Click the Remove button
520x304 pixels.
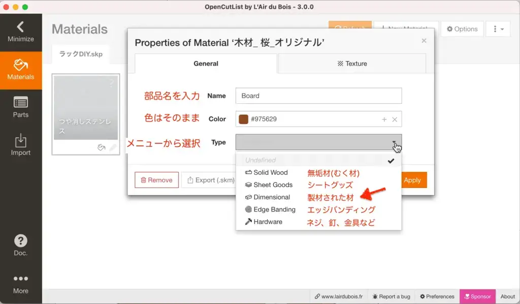pyautogui.click(x=156, y=180)
